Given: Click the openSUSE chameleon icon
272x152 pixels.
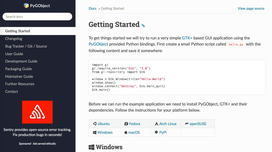Looking at the screenshot, I should (x=187, y=124).
